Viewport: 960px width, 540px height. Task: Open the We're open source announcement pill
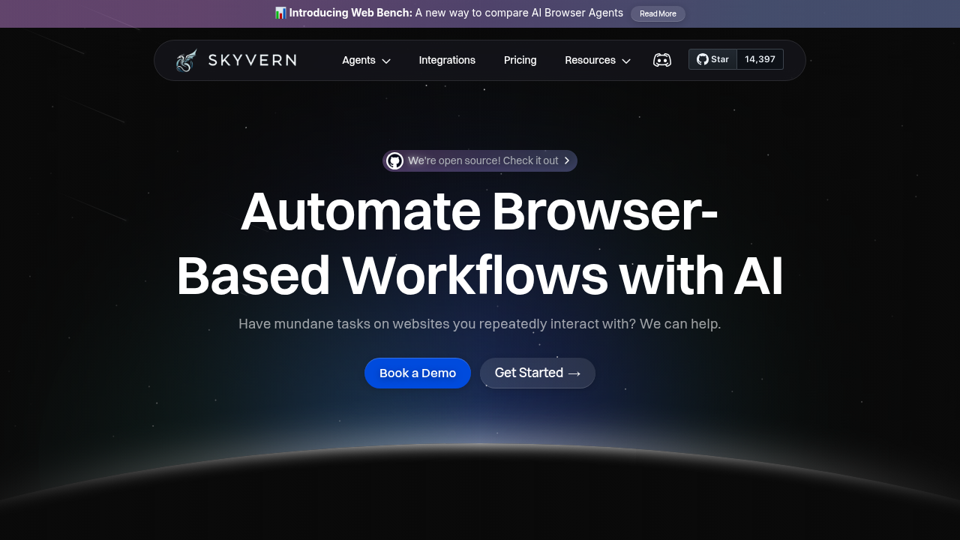point(480,160)
